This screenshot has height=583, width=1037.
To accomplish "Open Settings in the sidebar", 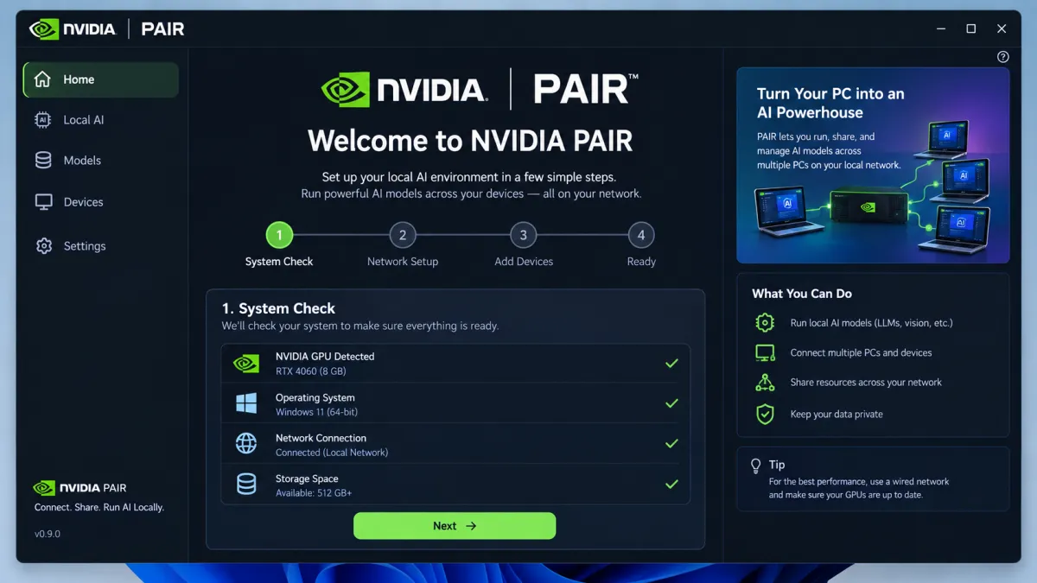I will tap(100, 246).
